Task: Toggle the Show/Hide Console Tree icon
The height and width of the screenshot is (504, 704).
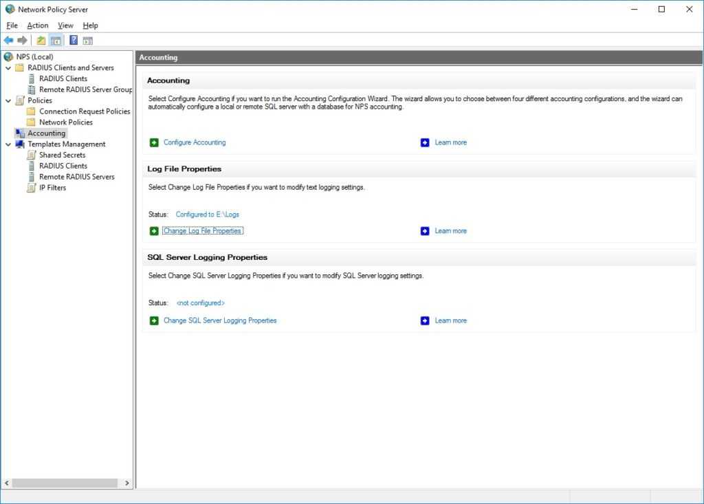Action: 55,40
